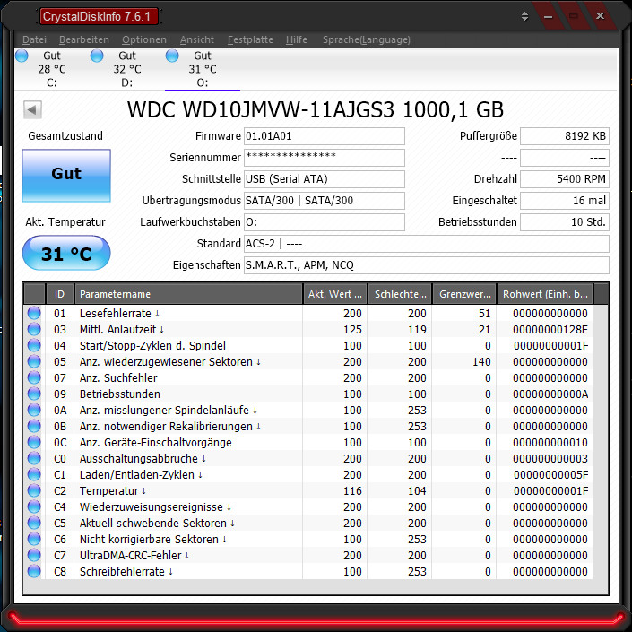Click the Parametername column header

point(188,294)
